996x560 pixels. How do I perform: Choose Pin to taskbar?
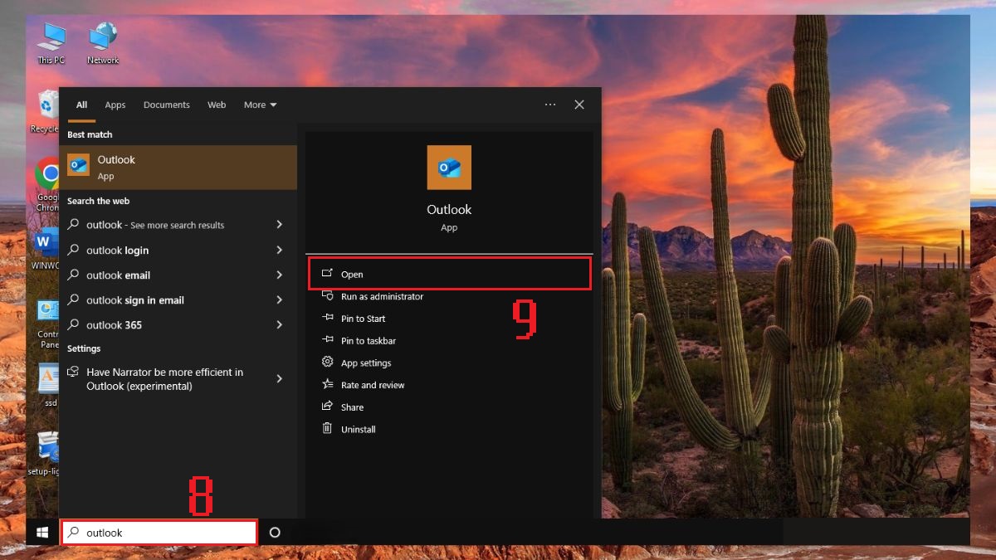coord(369,341)
